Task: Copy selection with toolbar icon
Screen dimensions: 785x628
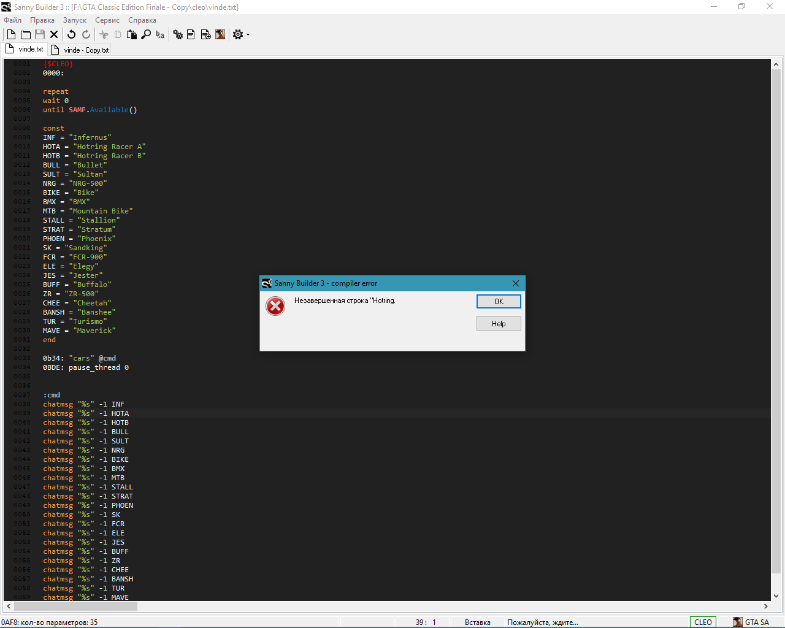Action: pos(118,35)
